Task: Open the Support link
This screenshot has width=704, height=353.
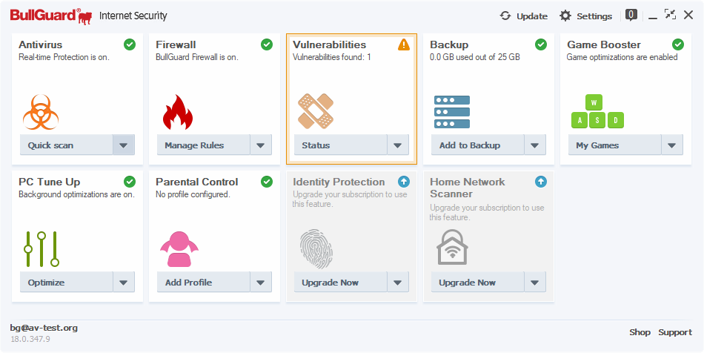Action: click(x=675, y=332)
